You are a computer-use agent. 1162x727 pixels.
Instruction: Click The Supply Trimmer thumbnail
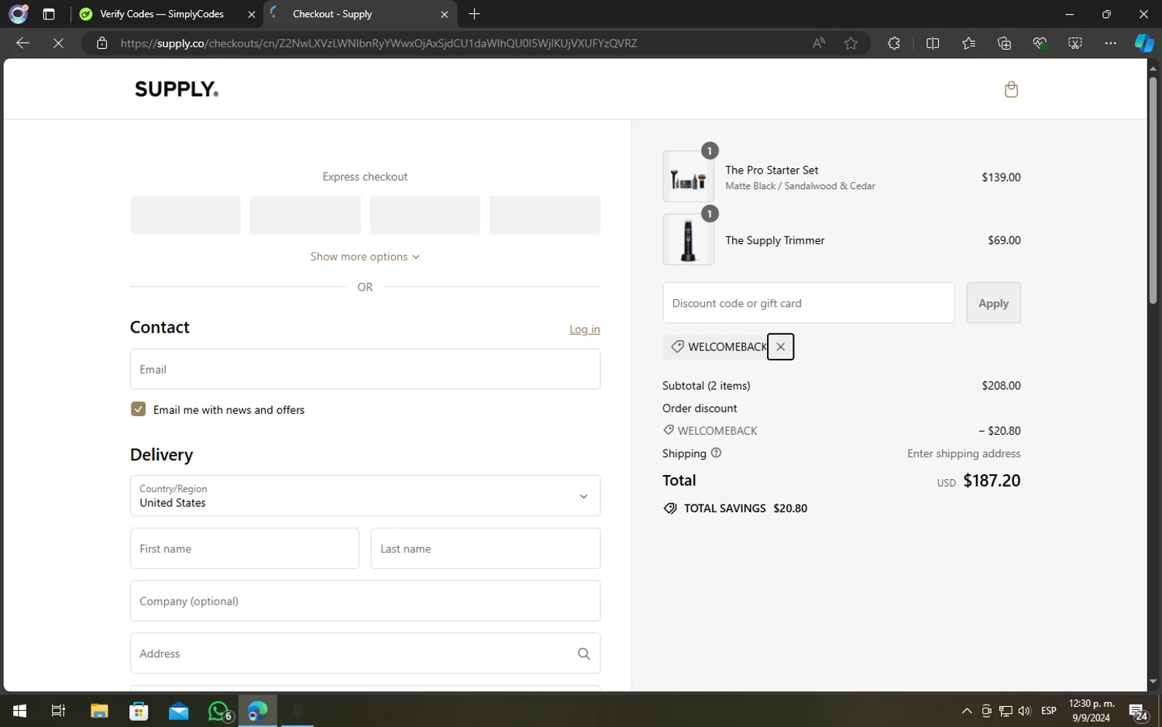(688, 239)
